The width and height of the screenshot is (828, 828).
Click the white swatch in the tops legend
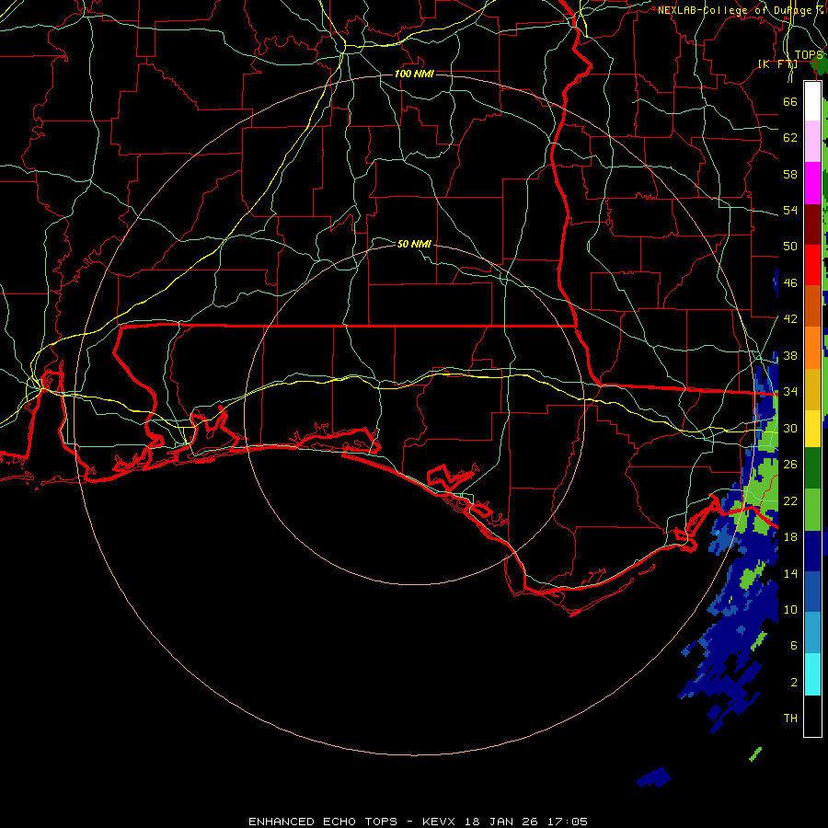tap(812, 101)
